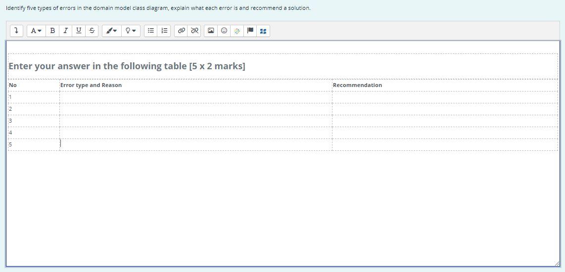Insert an ordered numbered list

[164, 31]
